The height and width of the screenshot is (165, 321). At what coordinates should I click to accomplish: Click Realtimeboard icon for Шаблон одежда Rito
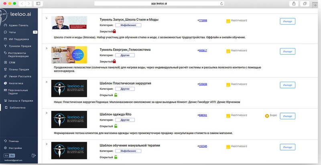[228, 116]
